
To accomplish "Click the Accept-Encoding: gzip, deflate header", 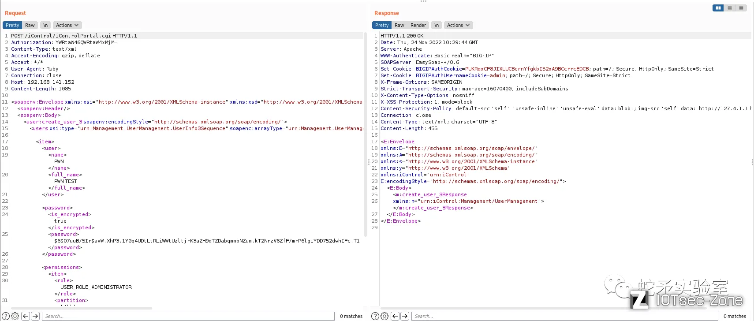I will 56,56.
